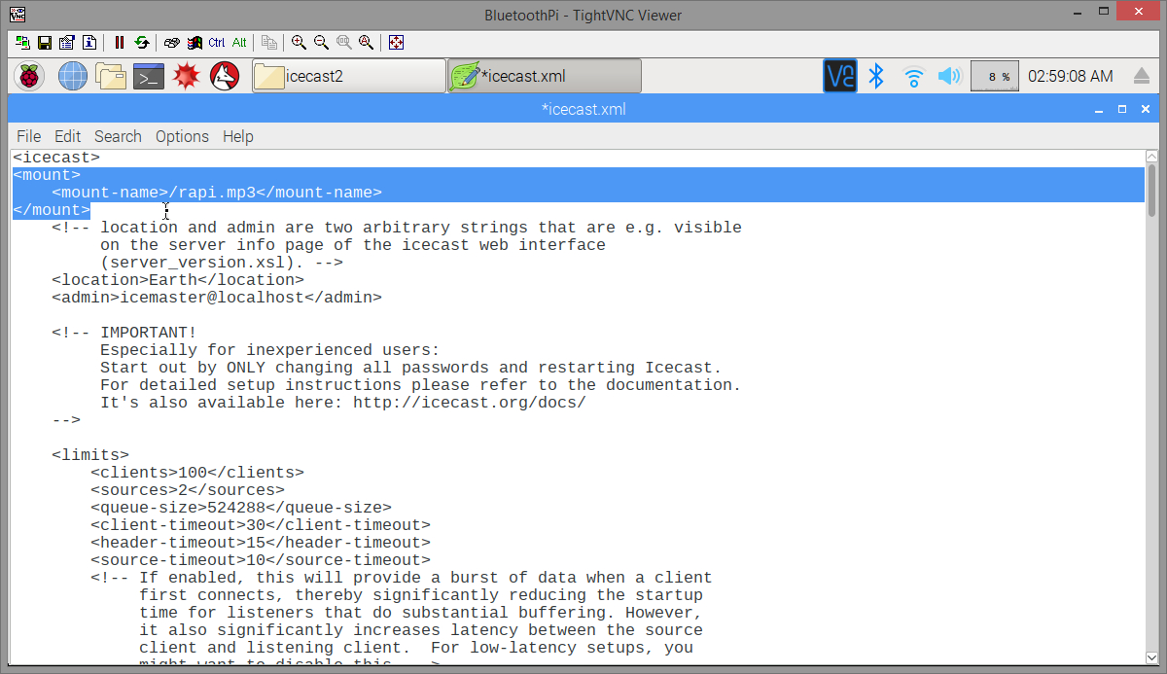Send Ctrl+Alt+Del with the keys icon
Viewport: 1167px width, 674px height.
pyautogui.click(x=172, y=43)
